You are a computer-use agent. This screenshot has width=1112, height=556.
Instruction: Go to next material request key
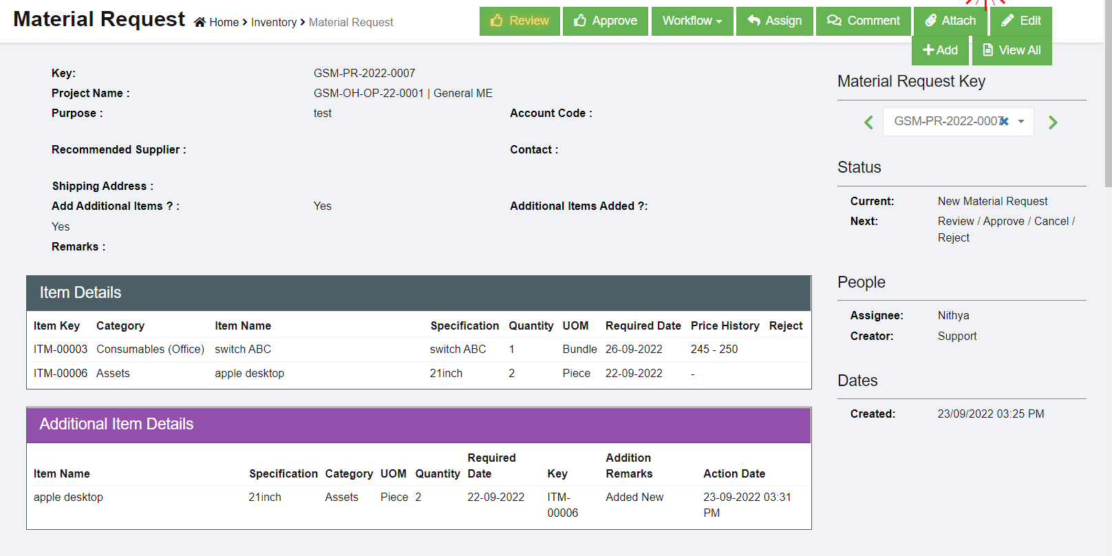pos(1053,122)
